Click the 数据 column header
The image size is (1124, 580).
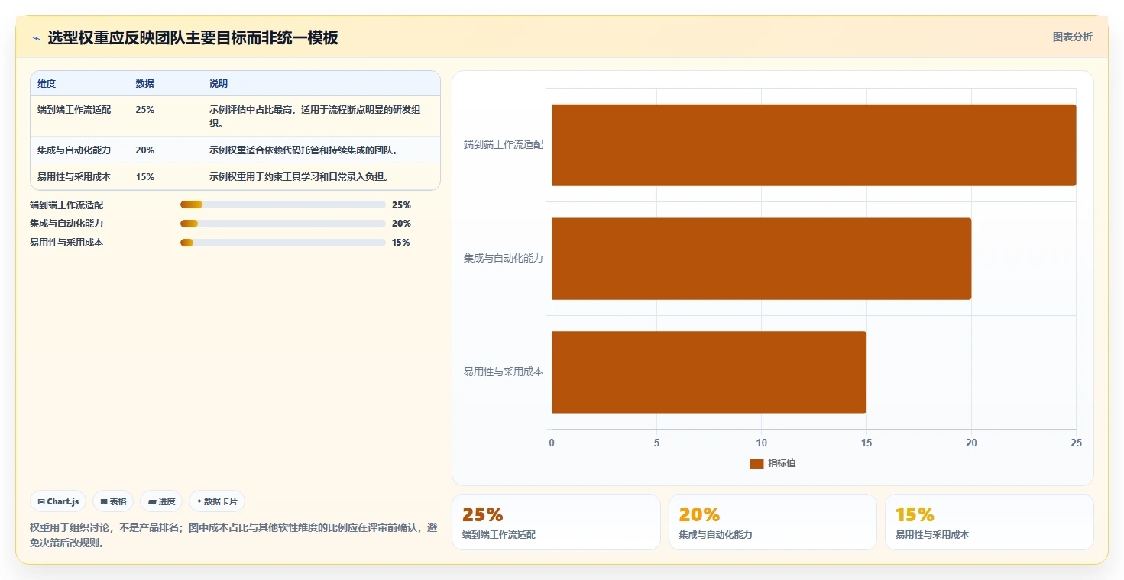tap(145, 84)
